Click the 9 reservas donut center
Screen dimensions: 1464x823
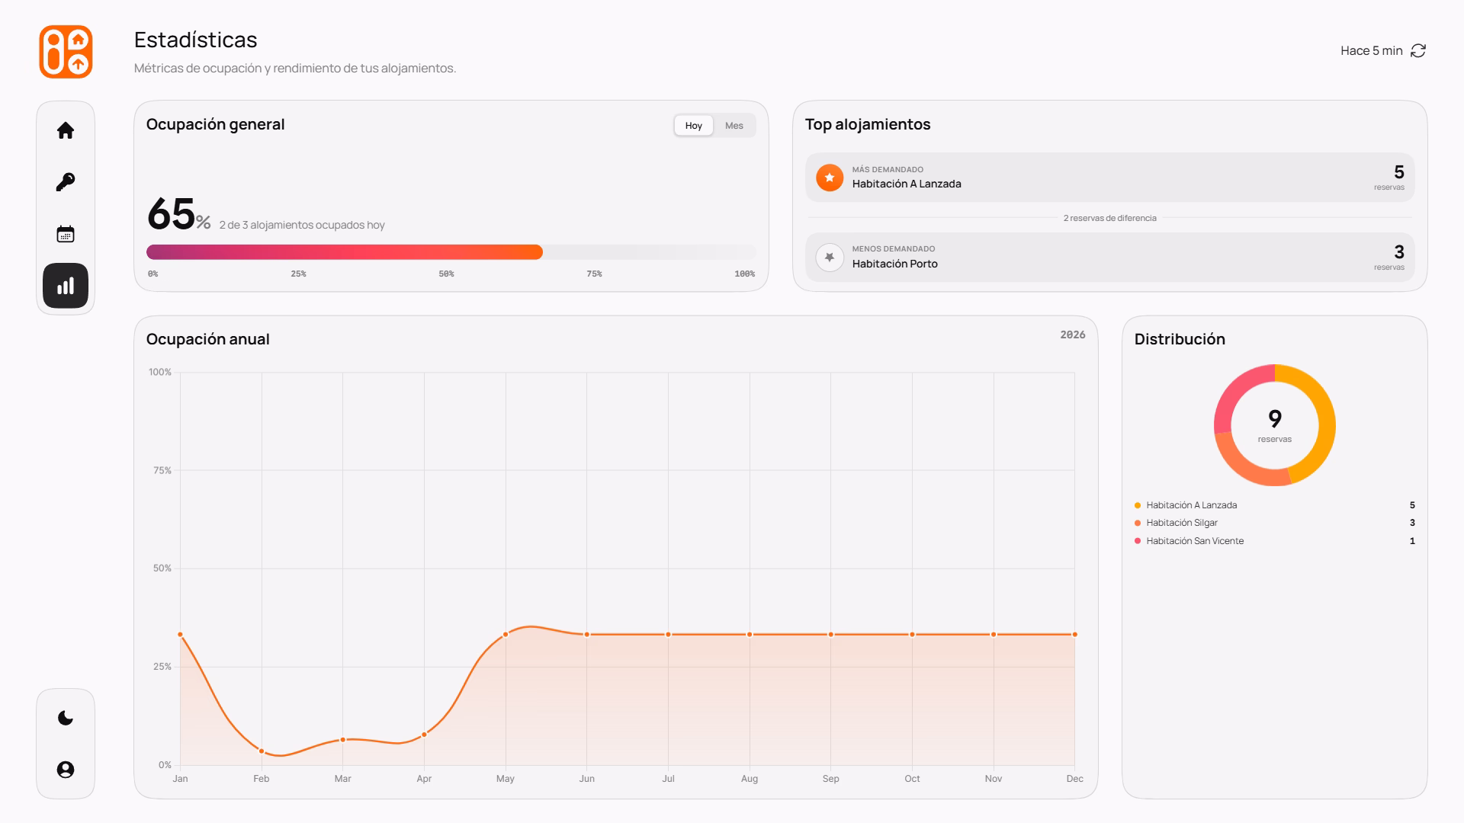pos(1275,425)
